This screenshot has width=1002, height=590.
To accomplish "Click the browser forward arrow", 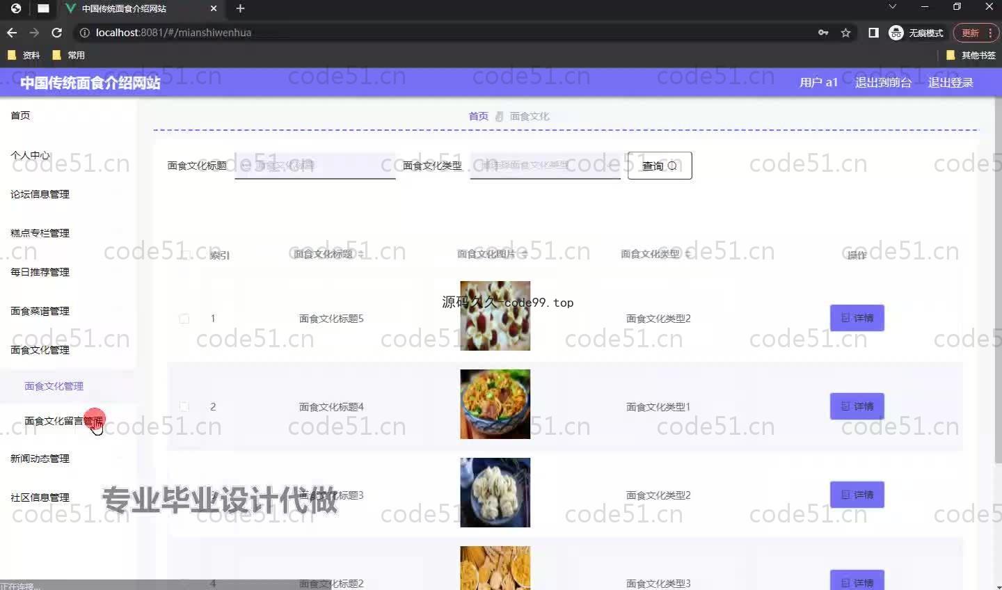I will pos(34,33).
